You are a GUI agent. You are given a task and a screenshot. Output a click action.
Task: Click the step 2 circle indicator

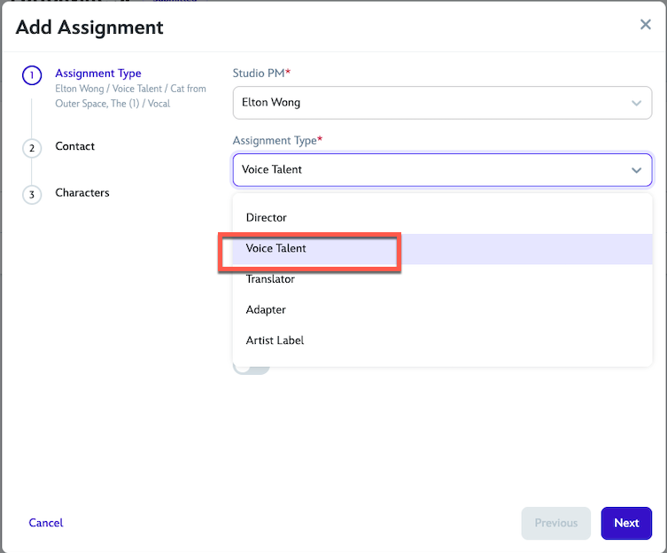[x=32, y=148]
